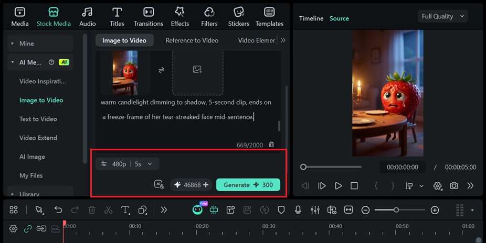Clear the prompt with trash icon

[271, 145]
